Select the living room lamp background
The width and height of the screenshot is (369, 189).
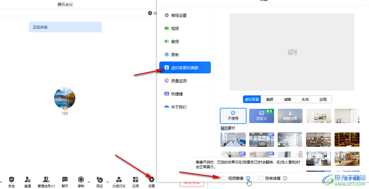tap(319, 116)
